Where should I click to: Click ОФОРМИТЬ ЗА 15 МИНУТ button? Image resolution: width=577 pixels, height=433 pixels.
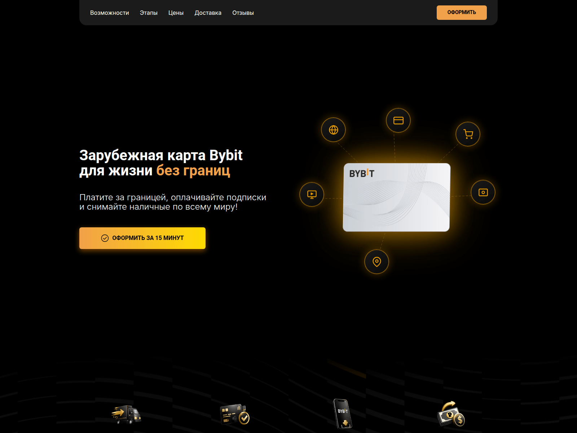(142, 238)
